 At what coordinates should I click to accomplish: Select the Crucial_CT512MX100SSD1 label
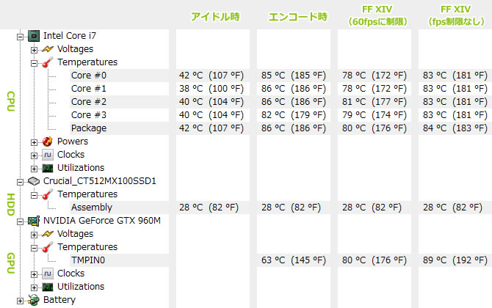(99, 181)
